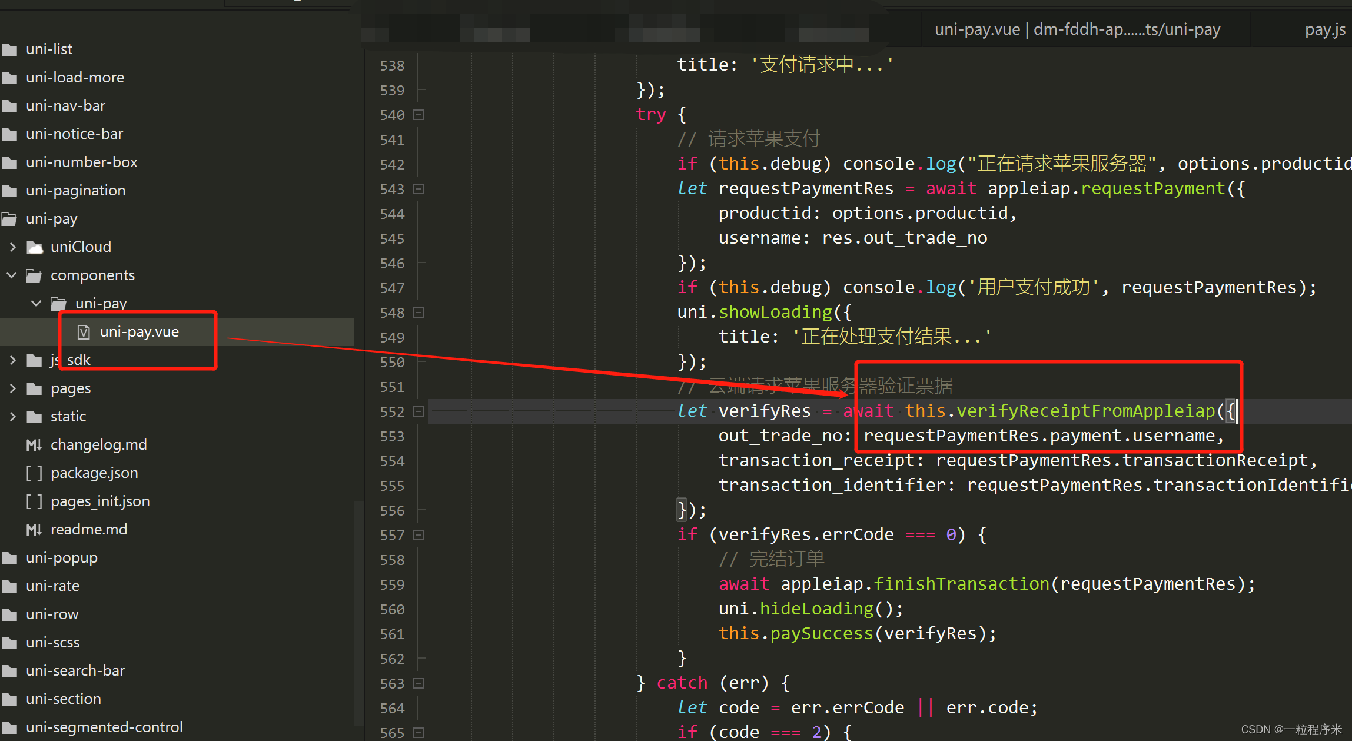Click the uni-segmented-control folder icon
Screen dimensions: 1352x741
point(9,727)
